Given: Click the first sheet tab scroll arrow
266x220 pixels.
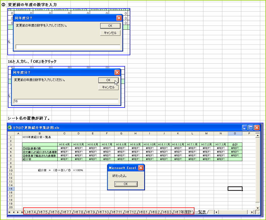Looking at the screenshot, I should tap(10, 212).
